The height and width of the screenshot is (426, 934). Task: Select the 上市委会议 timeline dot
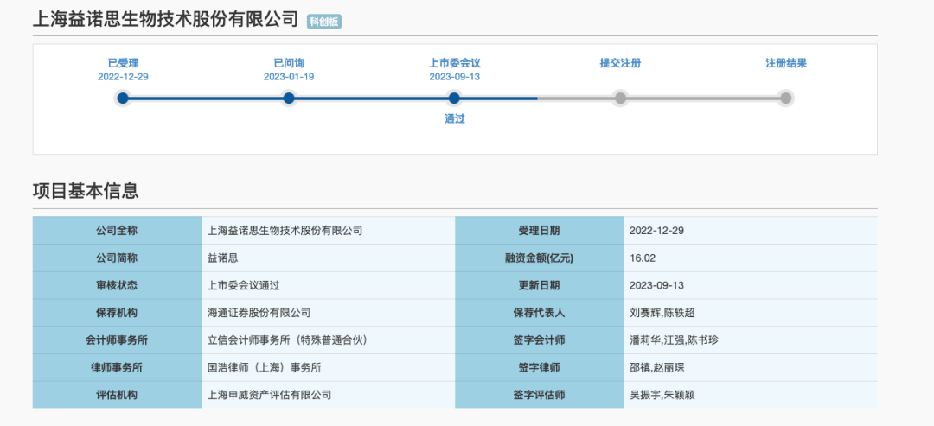point(454,99)
